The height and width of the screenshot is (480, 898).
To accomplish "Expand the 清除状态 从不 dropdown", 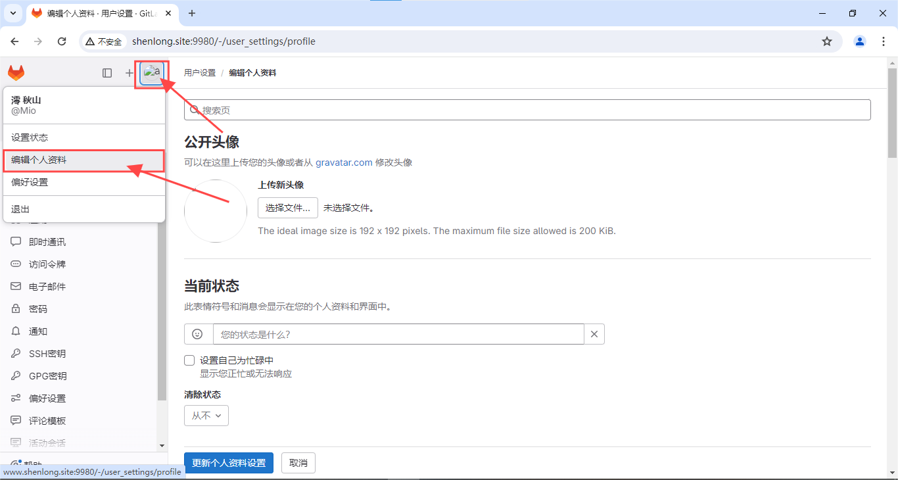I will coord(206,416).
